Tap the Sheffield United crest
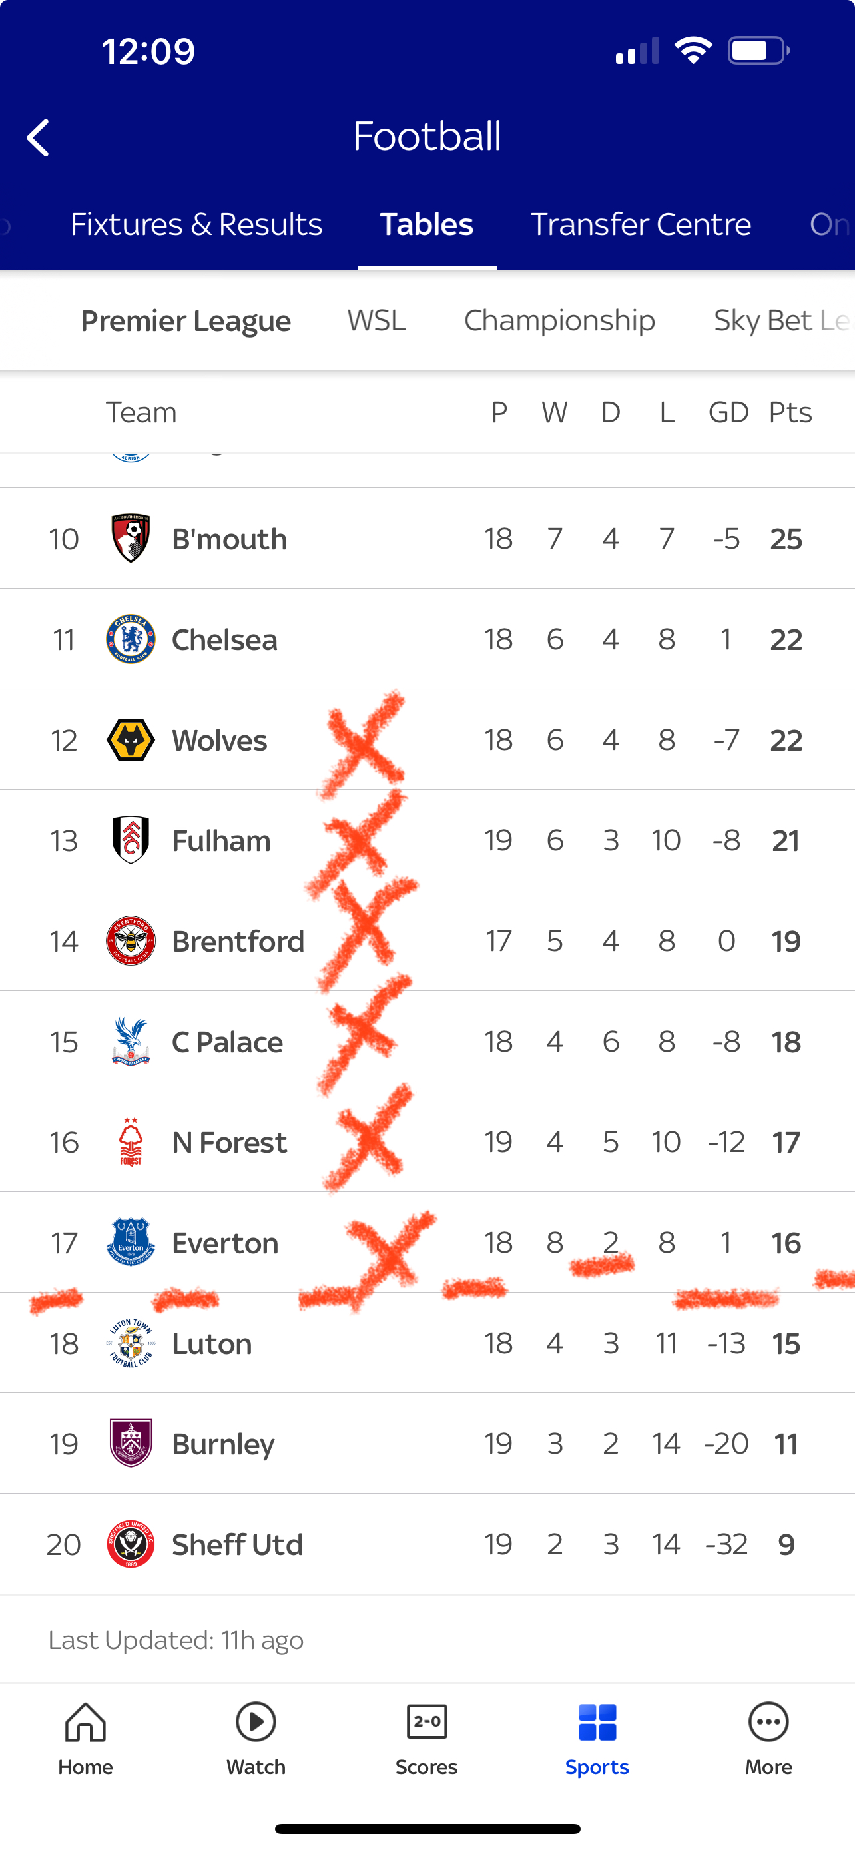 (131, 1544)
